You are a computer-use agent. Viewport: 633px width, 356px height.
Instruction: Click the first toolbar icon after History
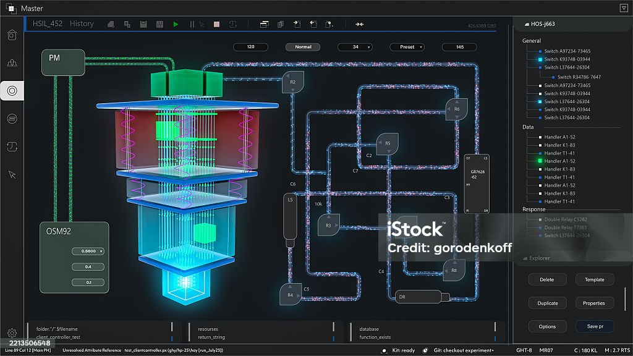pyautogui.click(x=111, y=24)
